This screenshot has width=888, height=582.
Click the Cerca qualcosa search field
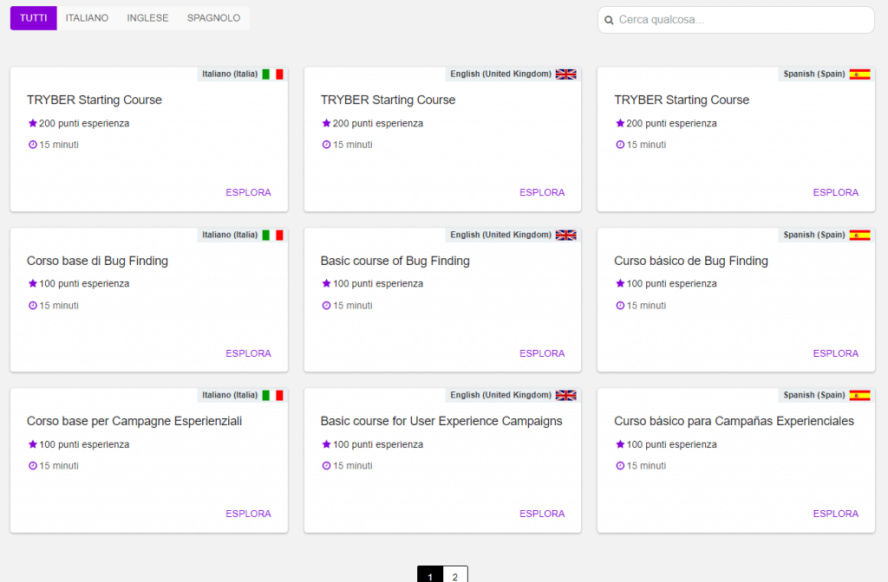click(735, 20)
